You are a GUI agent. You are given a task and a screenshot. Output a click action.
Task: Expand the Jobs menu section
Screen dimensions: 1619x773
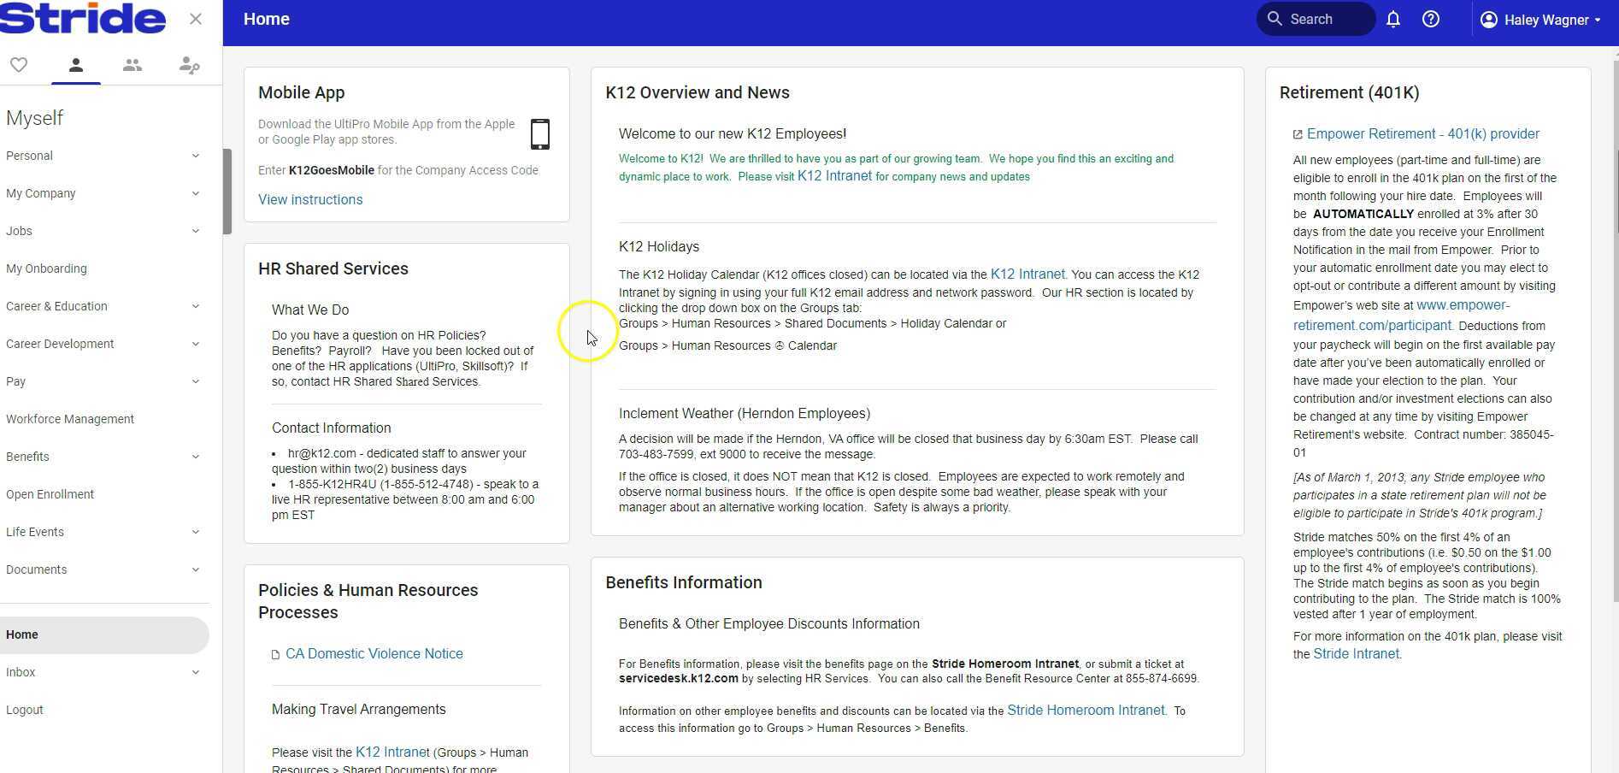103,231
